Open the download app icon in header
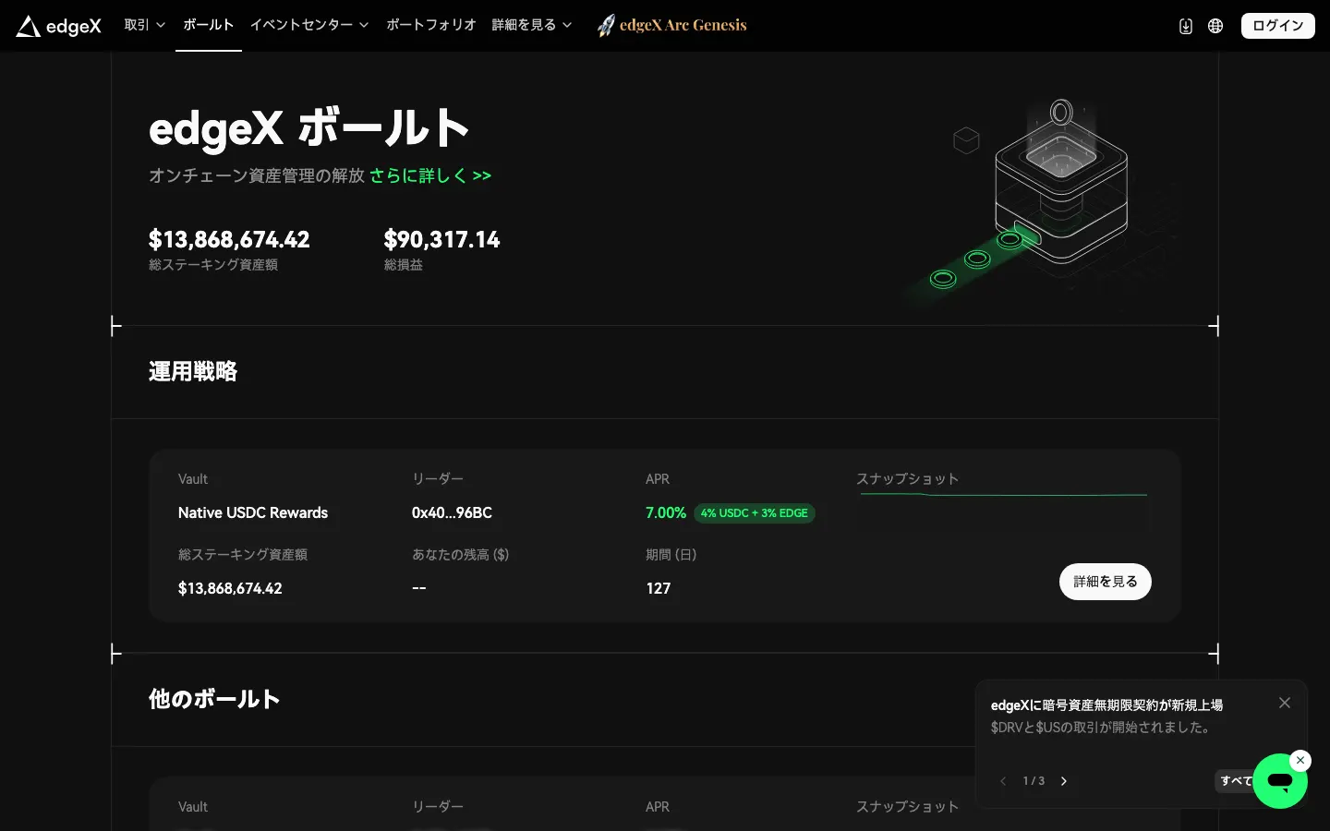This screenshot has height=831, width=1330. click(x=1186, y=26)
